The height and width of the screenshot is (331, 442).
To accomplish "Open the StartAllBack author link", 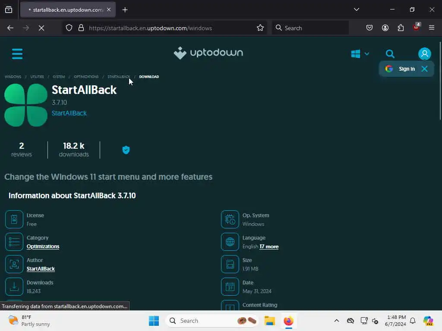I will pyautogui.click(x=41, y=269).
